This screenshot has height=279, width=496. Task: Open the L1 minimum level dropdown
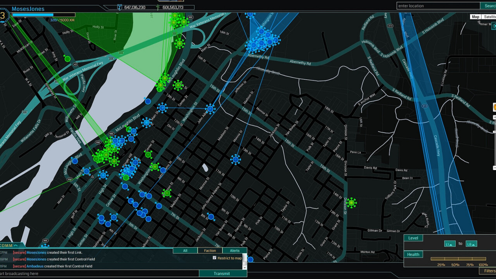tap(449, 244)
